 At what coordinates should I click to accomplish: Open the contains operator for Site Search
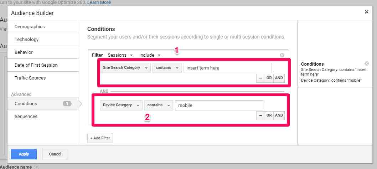167,68
